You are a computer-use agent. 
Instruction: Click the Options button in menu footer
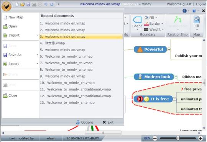[85, 122]
